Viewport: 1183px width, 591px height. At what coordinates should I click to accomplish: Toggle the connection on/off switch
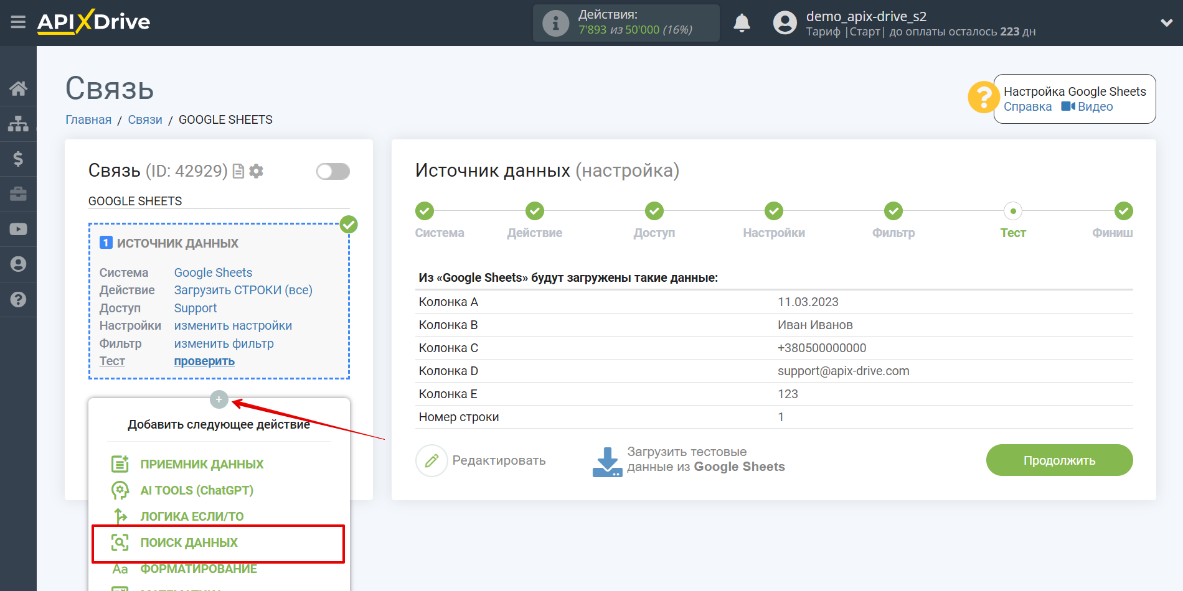click(333, 171)
